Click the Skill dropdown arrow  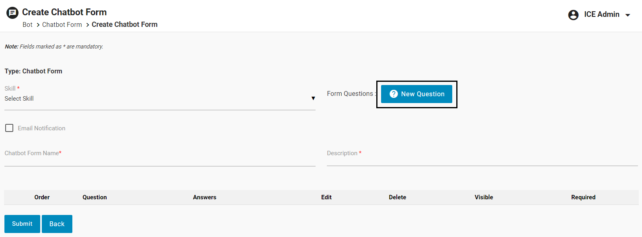[313, 99]
